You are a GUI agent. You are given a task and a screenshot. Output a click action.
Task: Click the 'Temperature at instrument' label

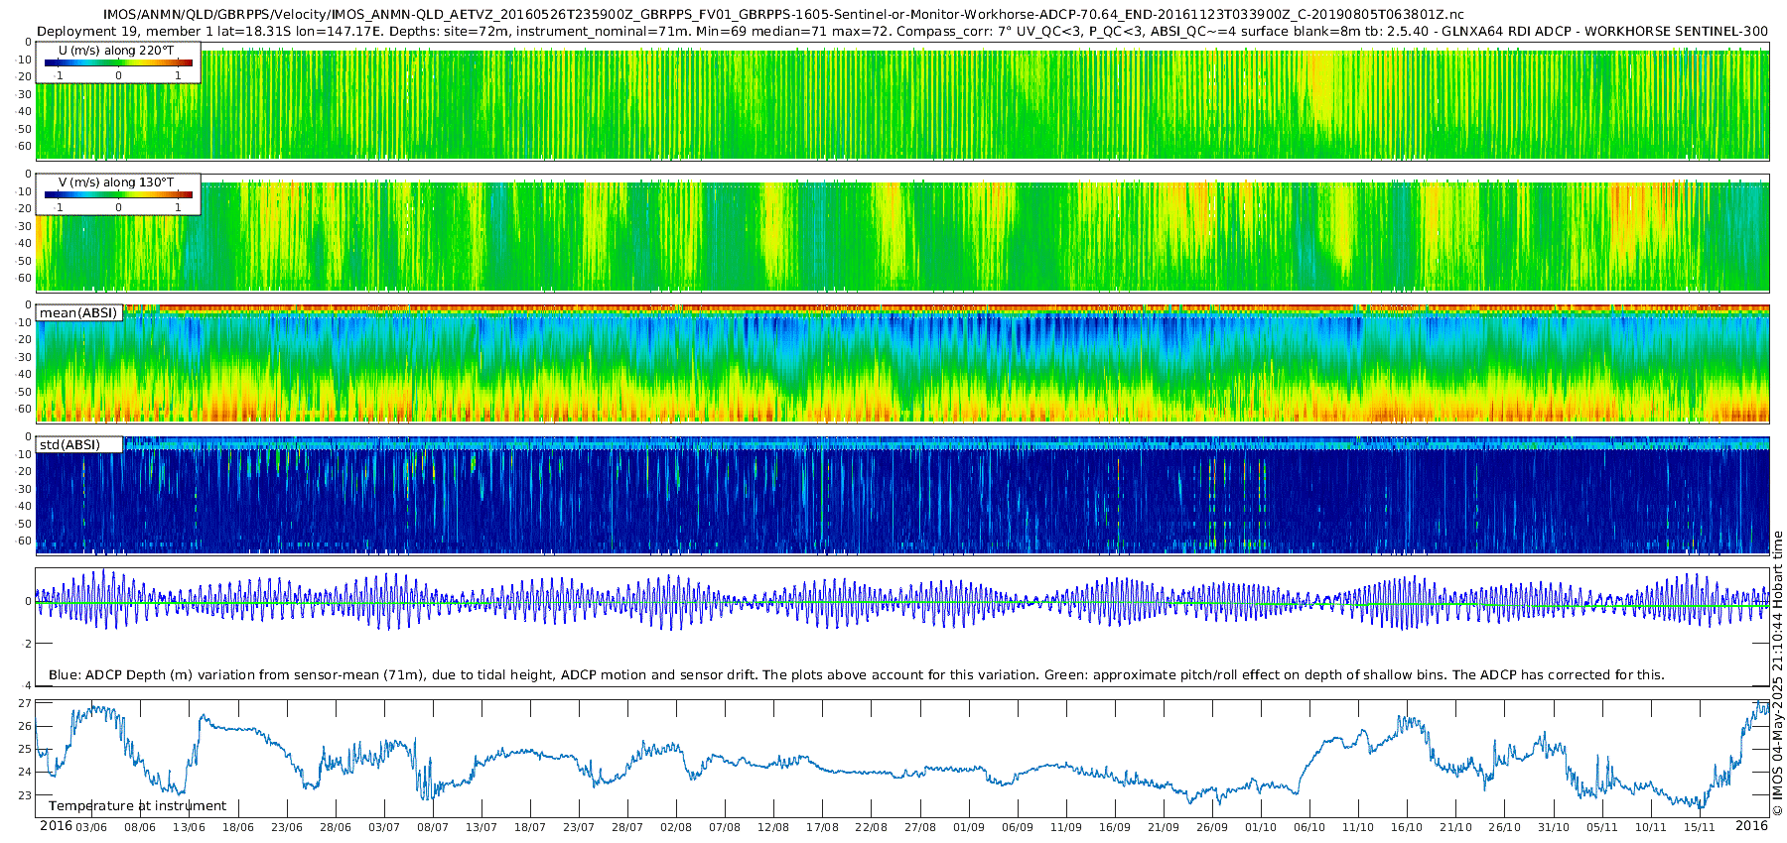coord(137,806)
